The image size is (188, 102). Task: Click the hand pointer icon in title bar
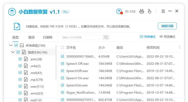point(149,11)
